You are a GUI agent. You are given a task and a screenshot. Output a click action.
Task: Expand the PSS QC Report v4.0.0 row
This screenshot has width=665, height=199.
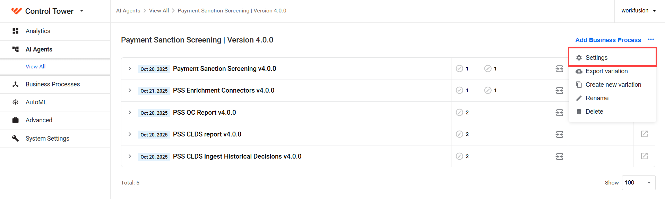click(130, 112)
